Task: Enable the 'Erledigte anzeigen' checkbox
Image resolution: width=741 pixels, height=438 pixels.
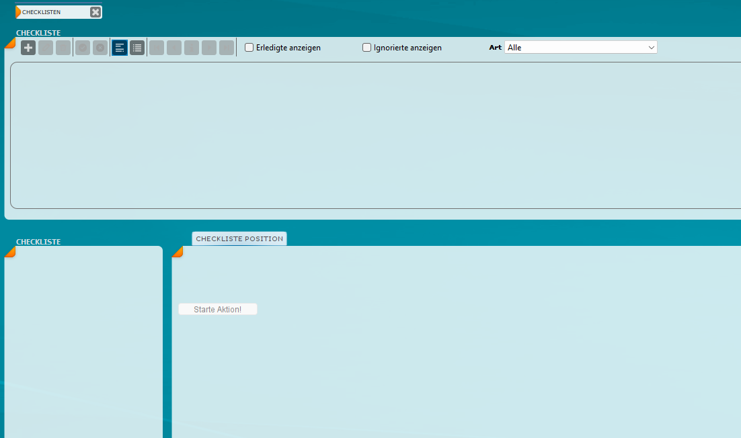Action: [249, 47]
